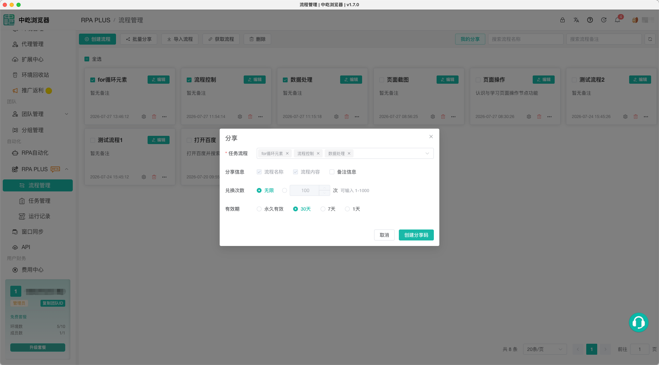Open the 20条/页 page size dropdown
Screen dimensions: 659x365
(x=545, y=349)
